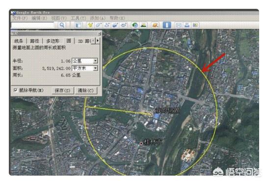Open the historical imagery clock icon
The width and height of the screenshot is (267, 182).
135,25
